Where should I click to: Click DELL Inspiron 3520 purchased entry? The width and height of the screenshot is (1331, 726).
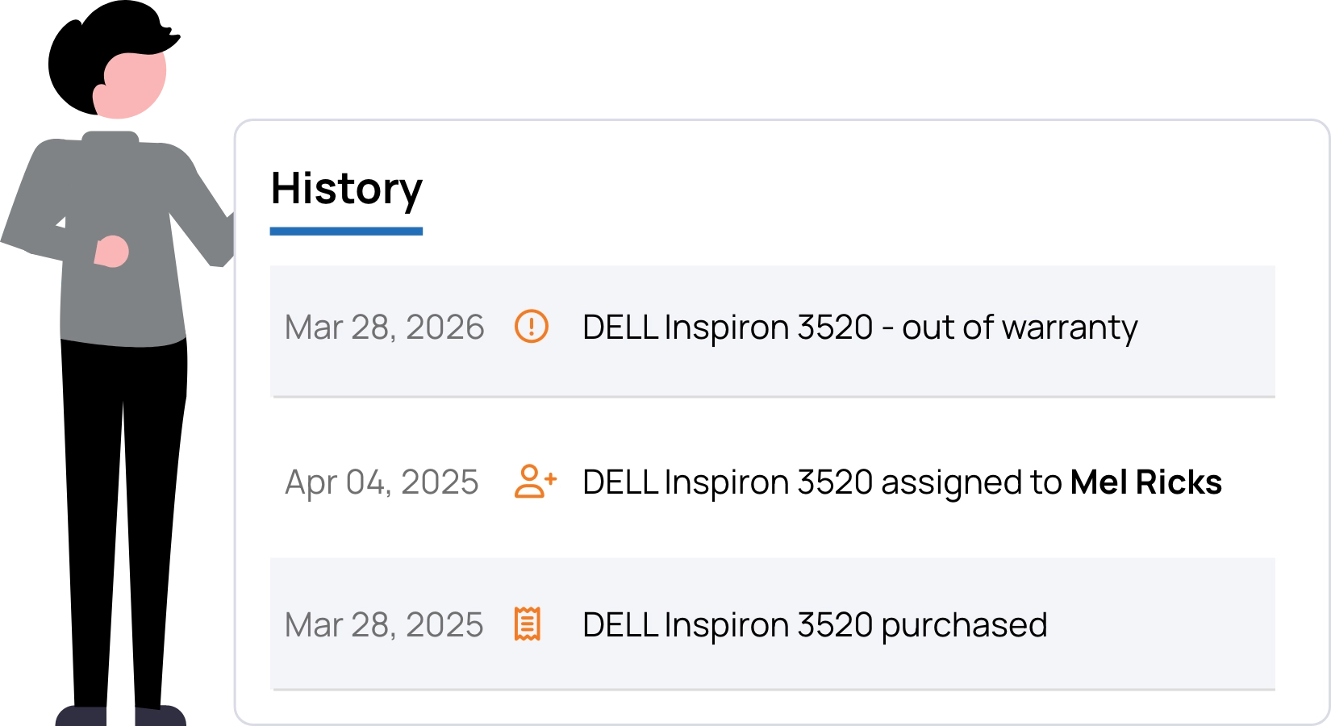(815, 625)
